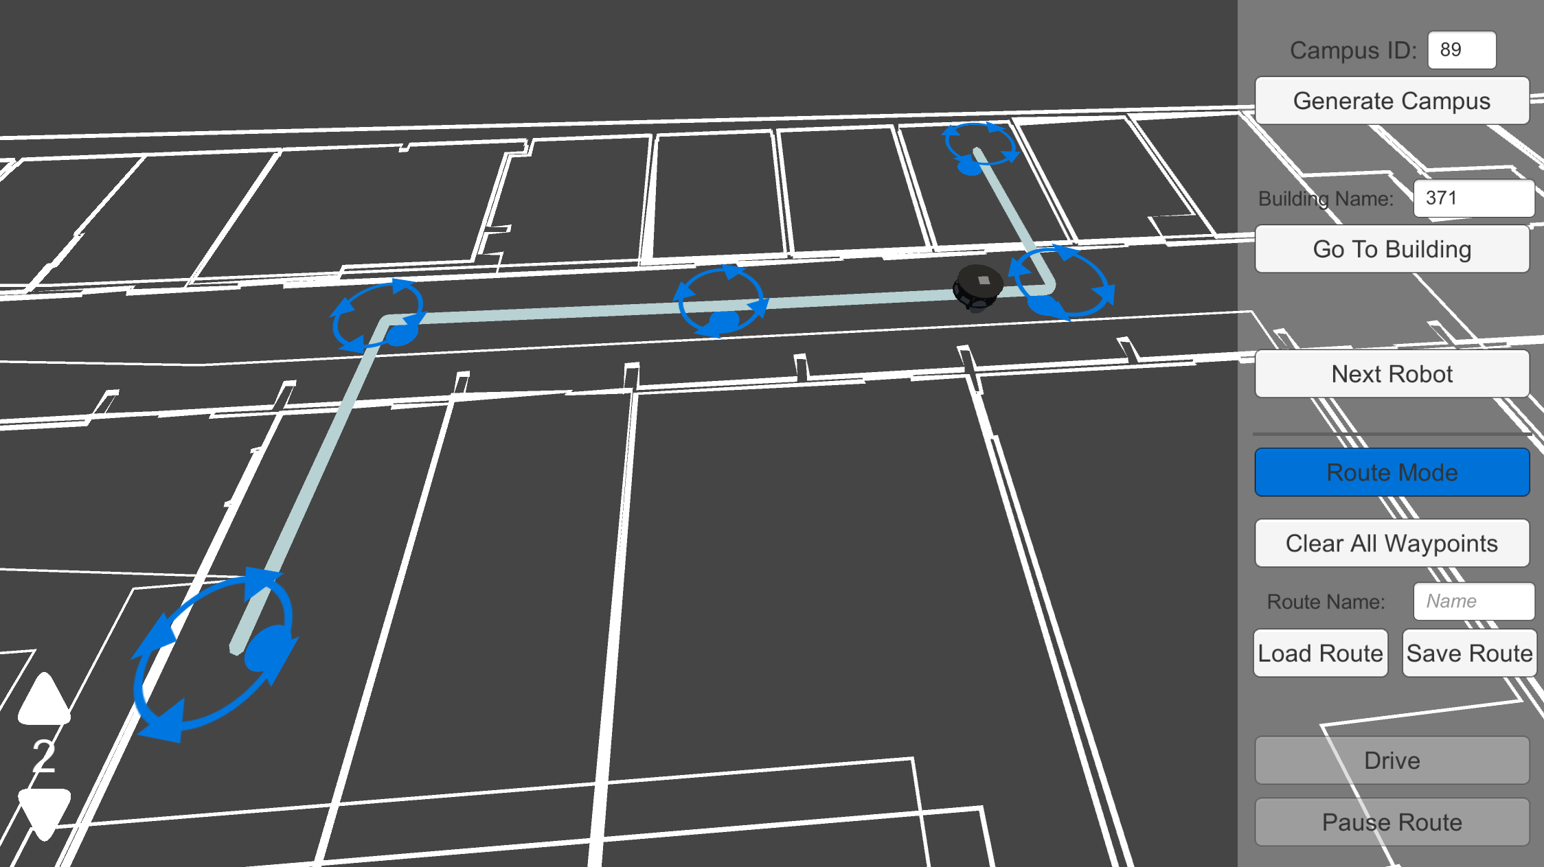Toggle Route Mode on or off
Image resolution: width=1544 pixels, height=867 pixels.
click(1394, 473)
